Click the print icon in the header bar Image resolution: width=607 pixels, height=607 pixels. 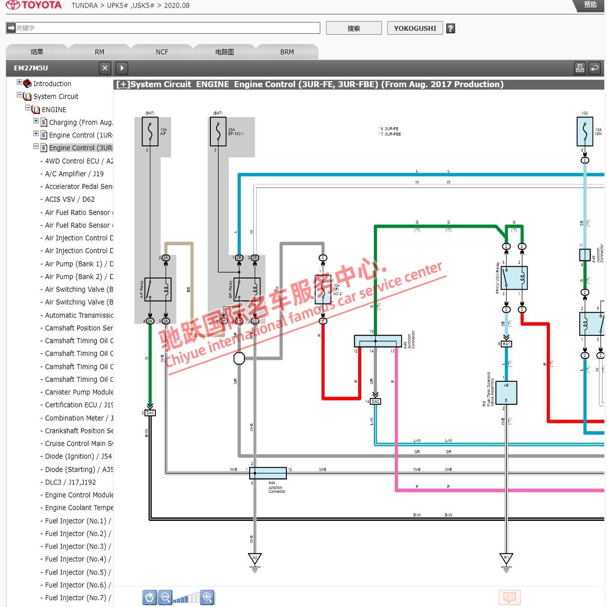[x=580, y=68]
